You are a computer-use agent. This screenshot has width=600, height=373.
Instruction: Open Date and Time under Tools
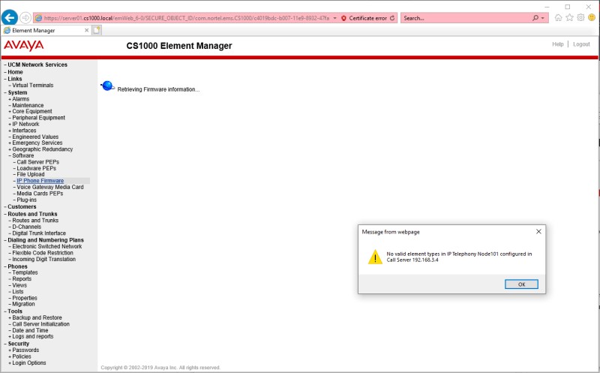[x=30, y=330]
